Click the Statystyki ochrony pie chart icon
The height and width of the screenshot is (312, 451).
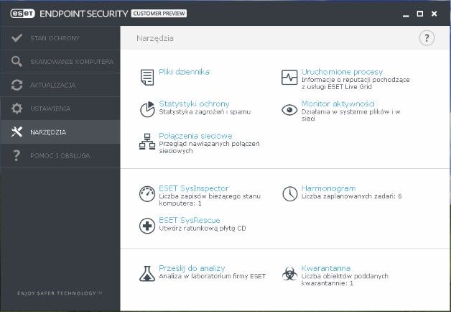pyautogui.click(x=147, y=109)
